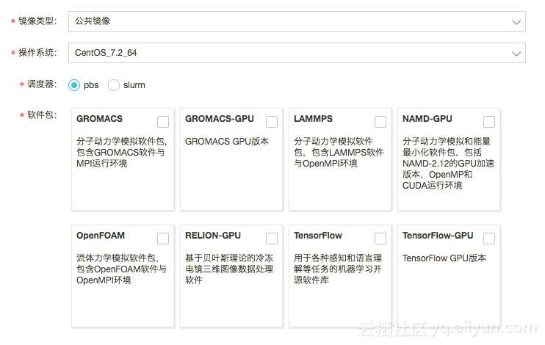
Task: Check the OpenFOAM package checkbox
Action: point(163,239)
